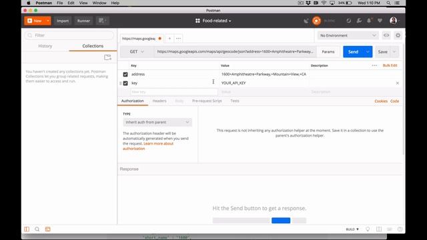Switch to the History tab

pos(45,46)
